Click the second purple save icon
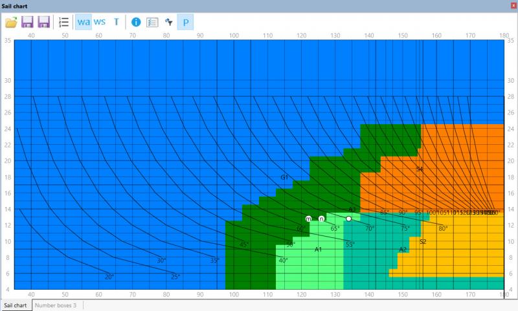 click(43, 22)
